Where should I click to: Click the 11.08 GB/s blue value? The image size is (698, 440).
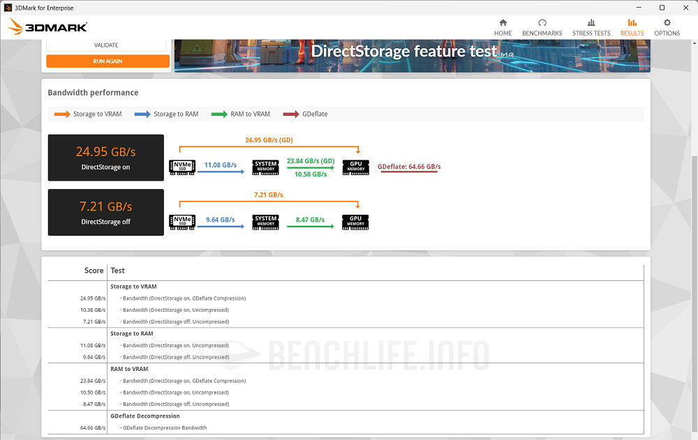(x=221, y=165)
